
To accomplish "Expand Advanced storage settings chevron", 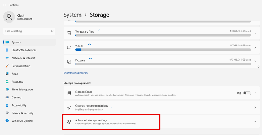I will point(255,121).
